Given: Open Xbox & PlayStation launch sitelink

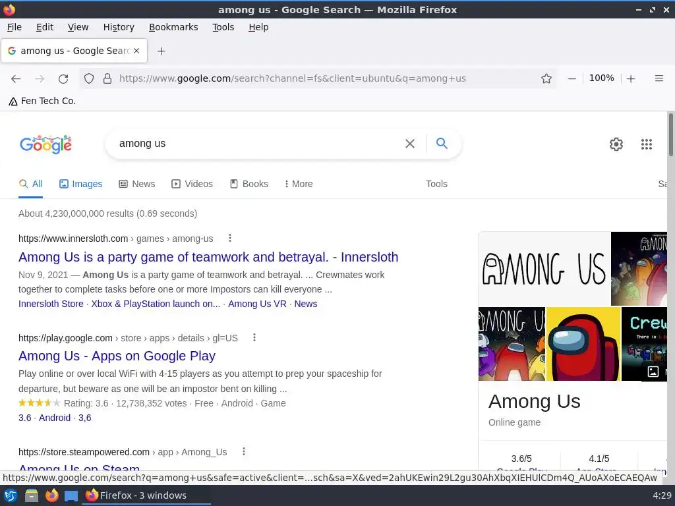Looking at the screenshot, I should tap(156, 304).
